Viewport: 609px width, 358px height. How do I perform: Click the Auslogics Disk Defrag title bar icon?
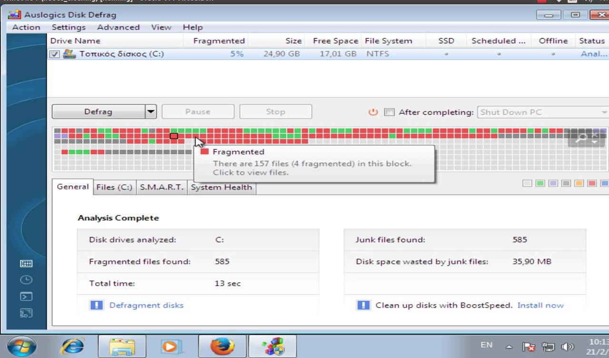(14, 14)
